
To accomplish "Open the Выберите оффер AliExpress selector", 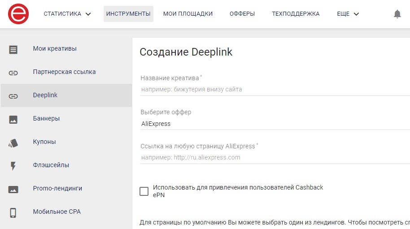I will tap(275, 124).
